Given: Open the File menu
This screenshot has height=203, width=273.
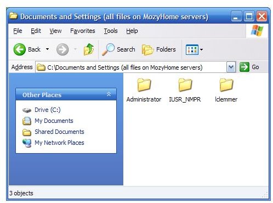Looking at the screenshot, I should pos(18,31).
